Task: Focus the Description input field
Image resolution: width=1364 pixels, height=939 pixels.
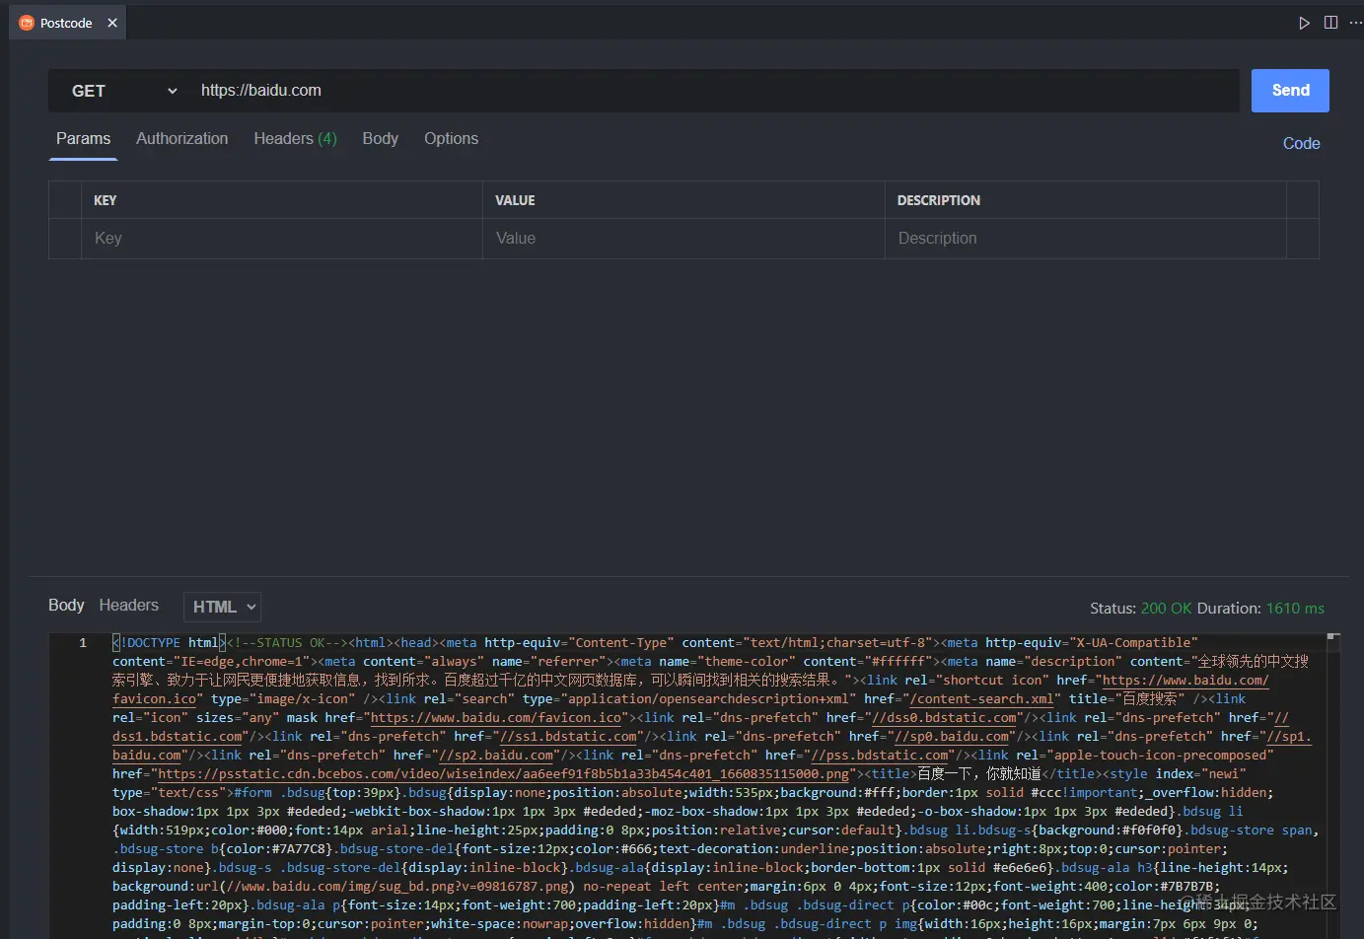Action: pyautogui.click(x=1086, y=239)
